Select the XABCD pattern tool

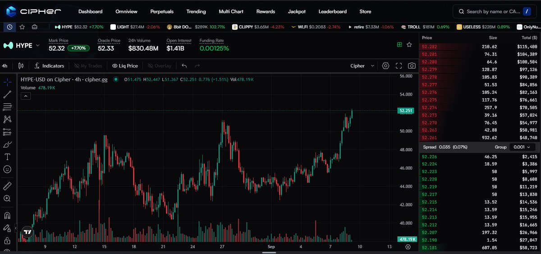pyautogui.click(x=7, y=119)
